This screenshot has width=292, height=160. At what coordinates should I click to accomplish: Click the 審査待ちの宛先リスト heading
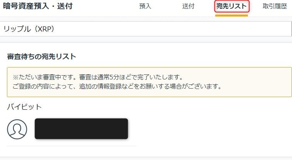pos(41,56)
